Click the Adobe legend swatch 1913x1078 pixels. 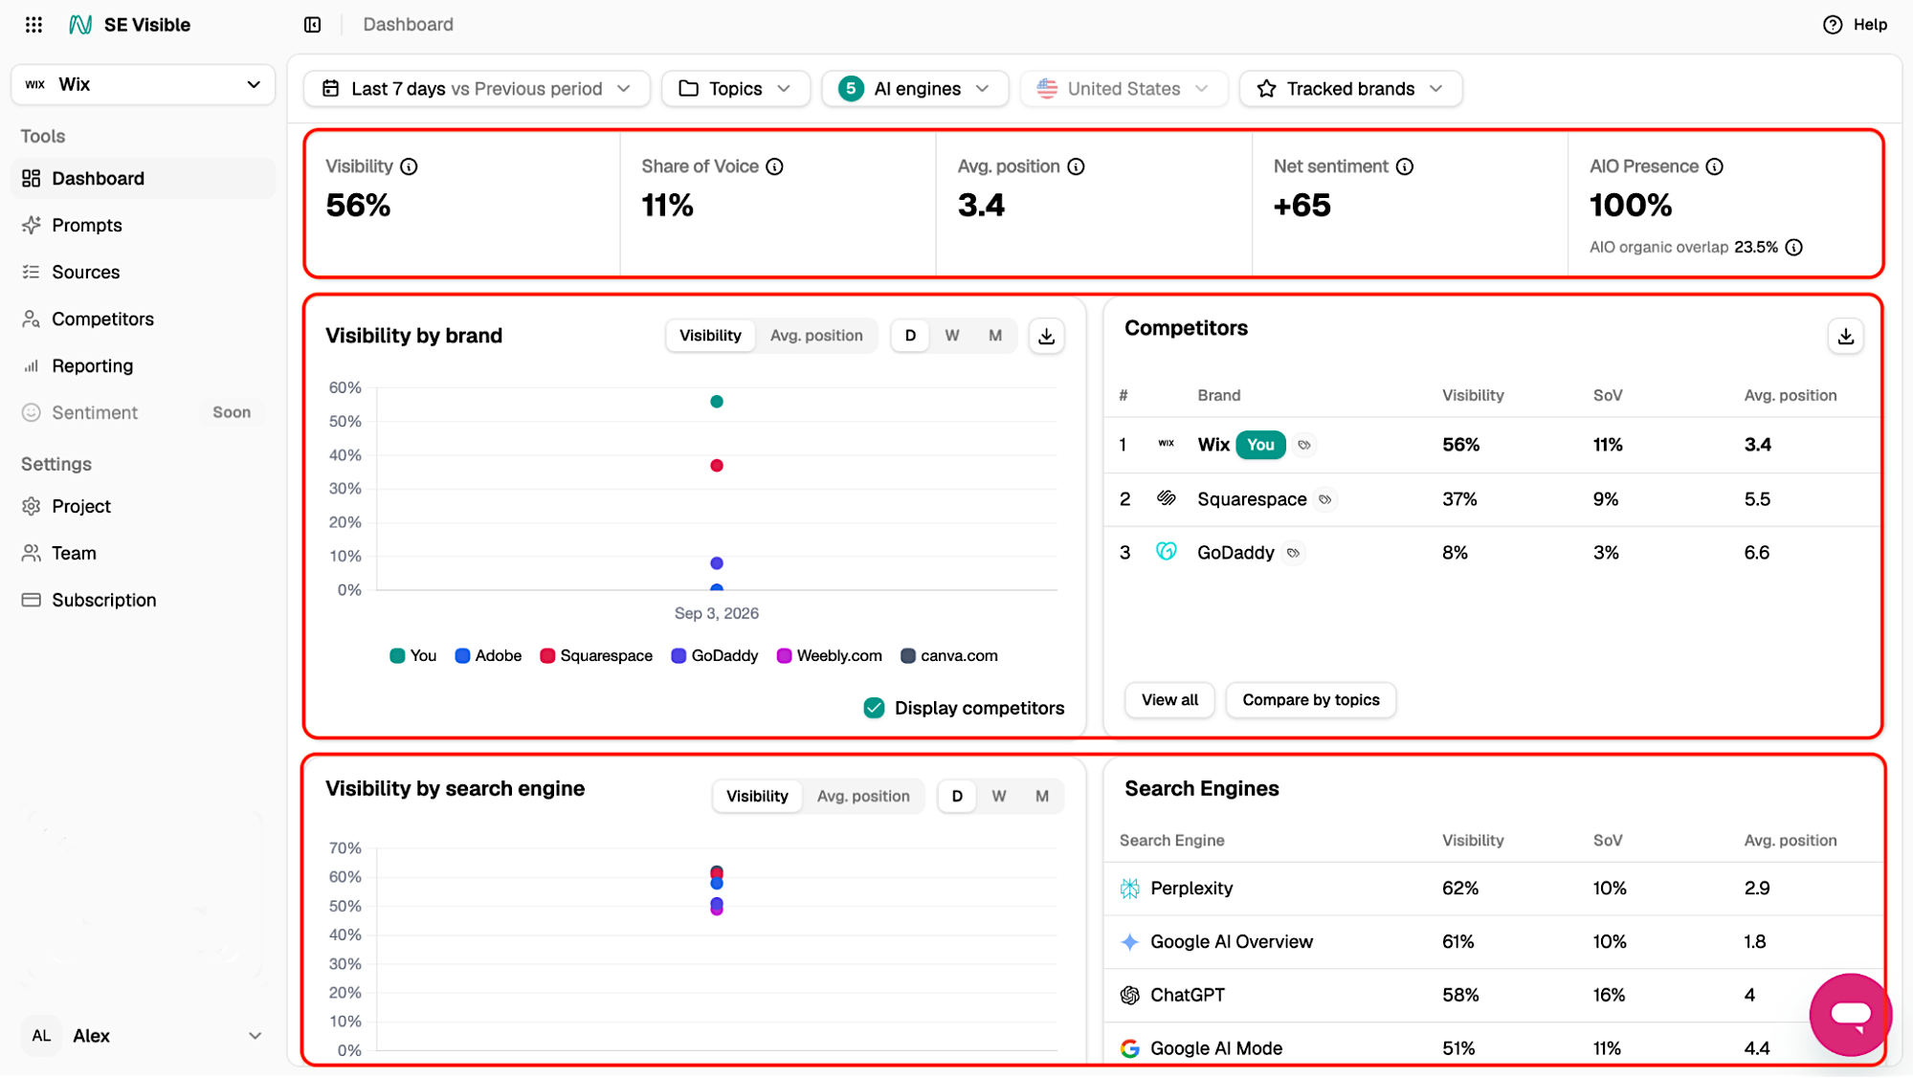coord(462,656)
